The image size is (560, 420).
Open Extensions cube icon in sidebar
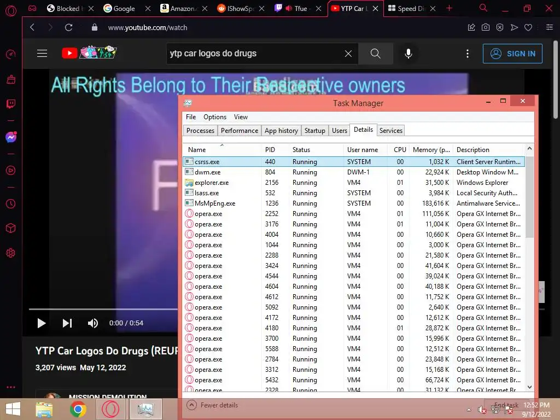(x=11, y=228)
